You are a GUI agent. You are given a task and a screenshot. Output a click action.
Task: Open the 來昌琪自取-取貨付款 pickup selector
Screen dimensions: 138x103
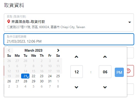[69, 22]
